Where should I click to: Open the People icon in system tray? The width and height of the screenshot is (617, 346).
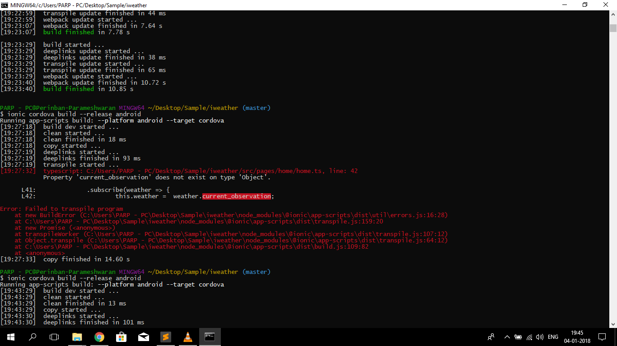point(491,337)
